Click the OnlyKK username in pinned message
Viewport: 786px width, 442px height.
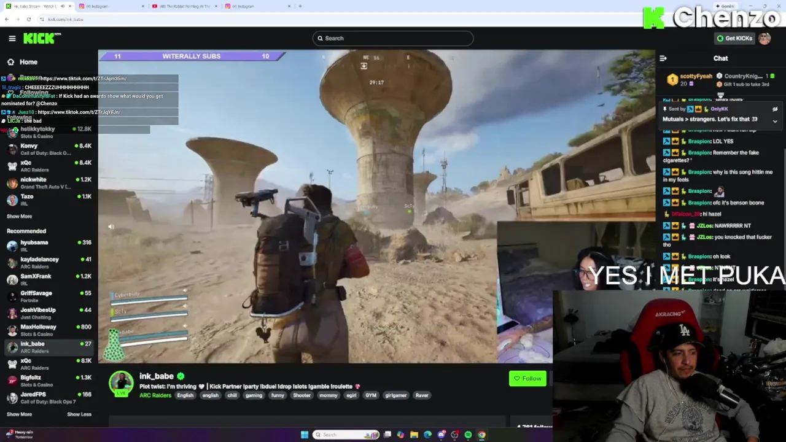pos(719,109)
